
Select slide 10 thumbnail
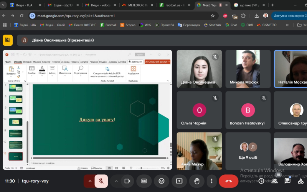coord(16,122)
